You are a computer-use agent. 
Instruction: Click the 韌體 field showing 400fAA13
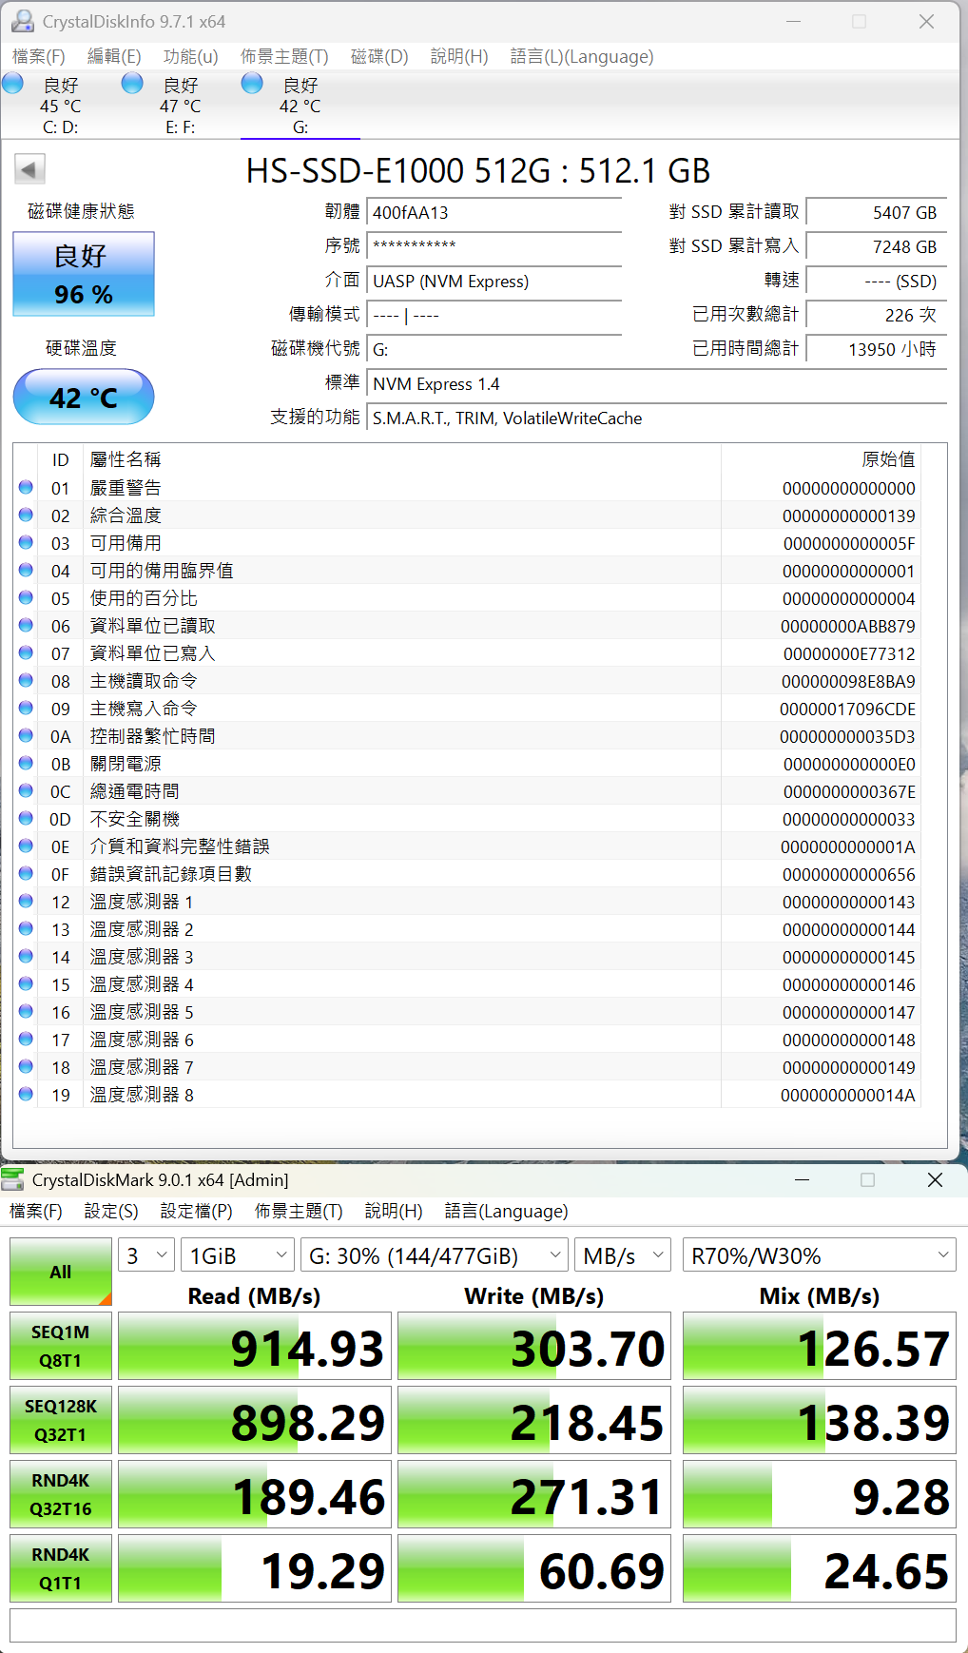pyautogui.click(x=494, y=212)
